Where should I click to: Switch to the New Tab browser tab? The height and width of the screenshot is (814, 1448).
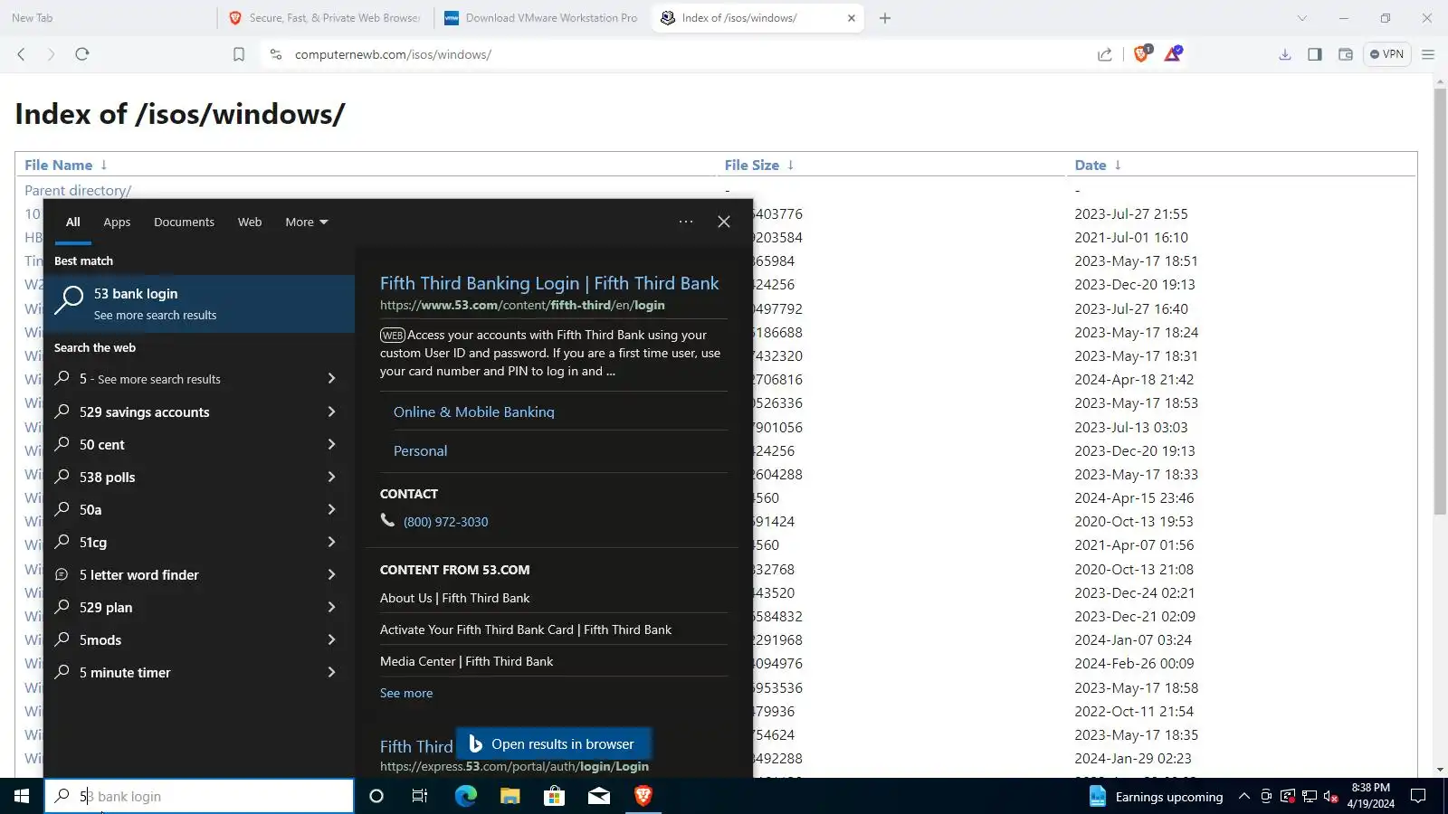click(107, 18)
